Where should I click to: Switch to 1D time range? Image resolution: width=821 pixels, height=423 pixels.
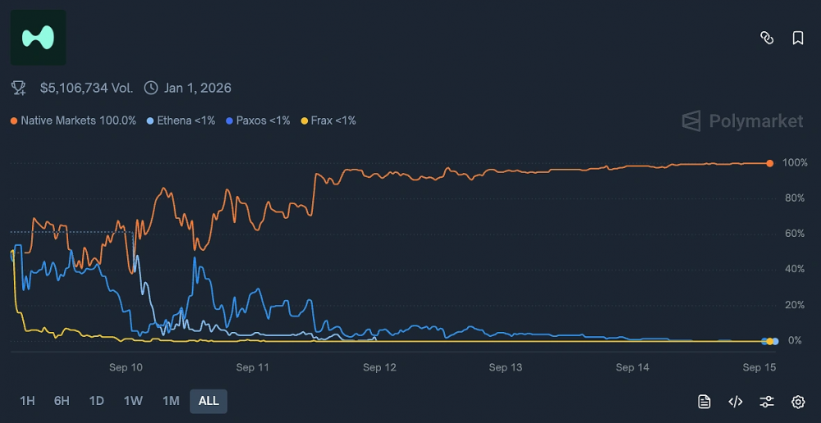(x=97, y=401)
